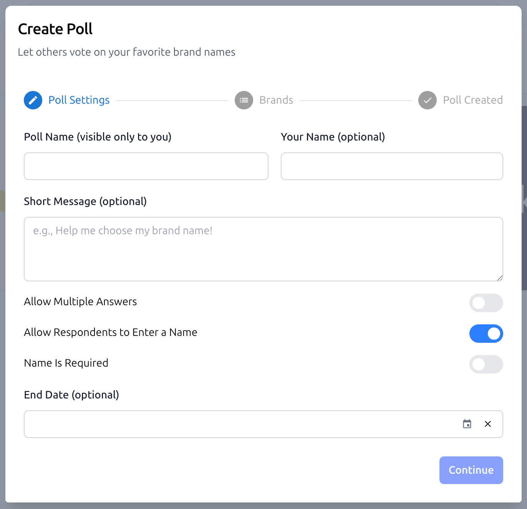Enable Allow Multiple Answers
The height and width of the screenshot is (509, 527).
tap(486, 303)
